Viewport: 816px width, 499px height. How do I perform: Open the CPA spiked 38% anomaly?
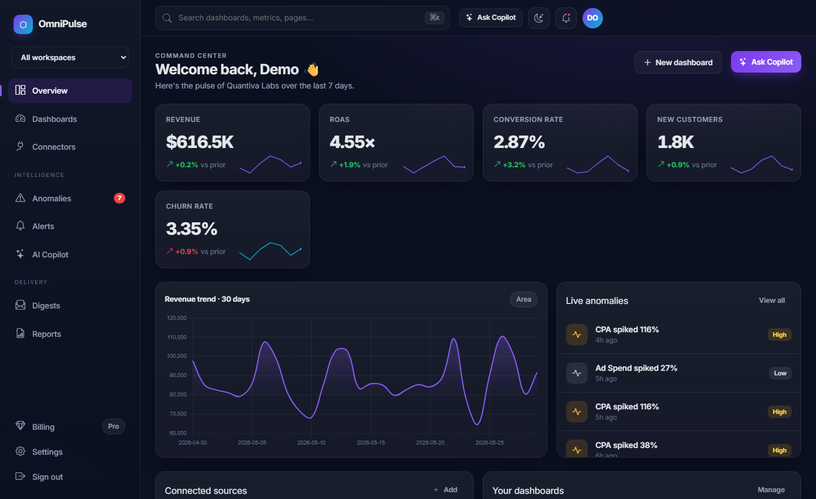pos(679,445)
